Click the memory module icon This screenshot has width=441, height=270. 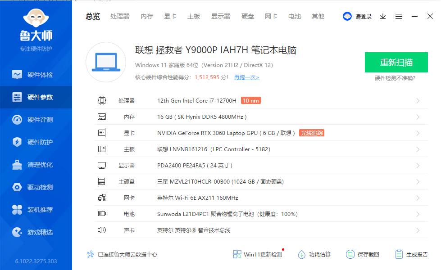click(x=102, y=117)
